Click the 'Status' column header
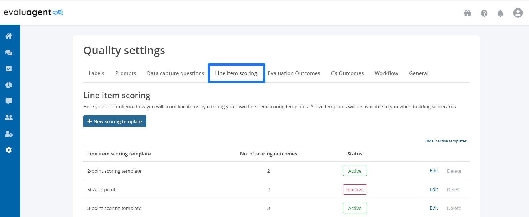The image size is (529, 217). [x=355, y=154]
